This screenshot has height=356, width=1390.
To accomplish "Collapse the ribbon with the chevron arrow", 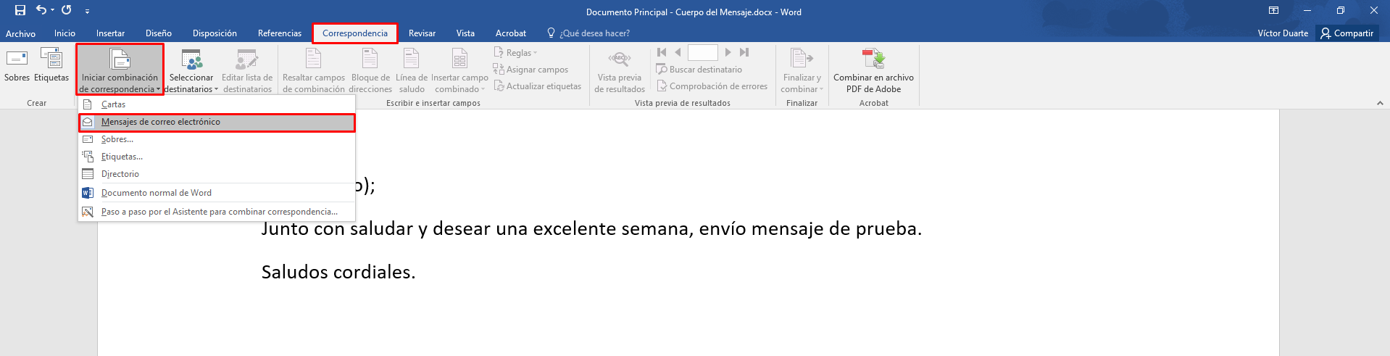I will 1380,104.
